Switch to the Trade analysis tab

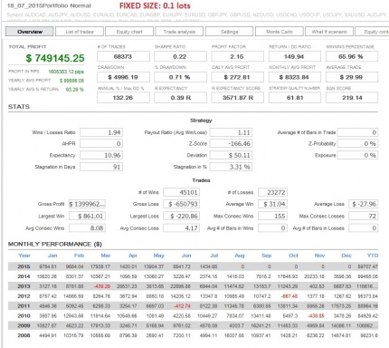point(179,32)
